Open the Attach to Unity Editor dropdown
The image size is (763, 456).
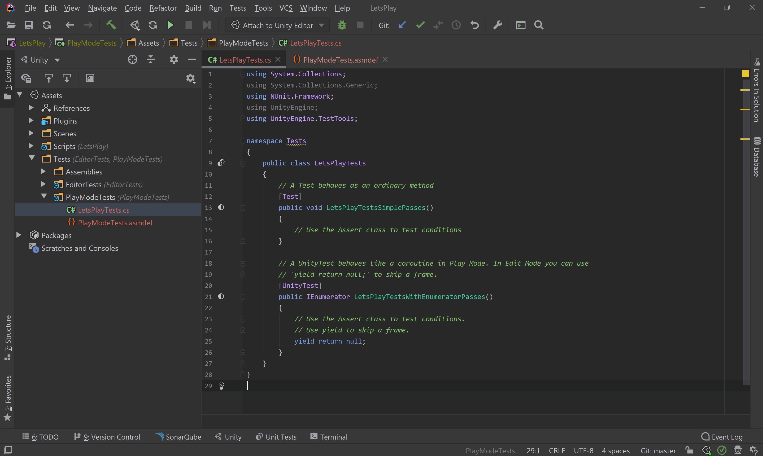[278, 25]
